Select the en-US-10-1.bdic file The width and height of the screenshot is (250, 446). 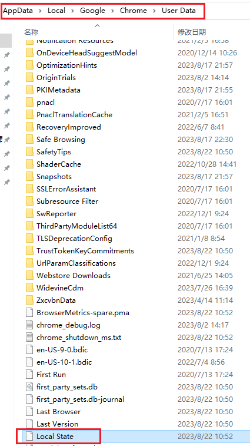pos(64,362)
